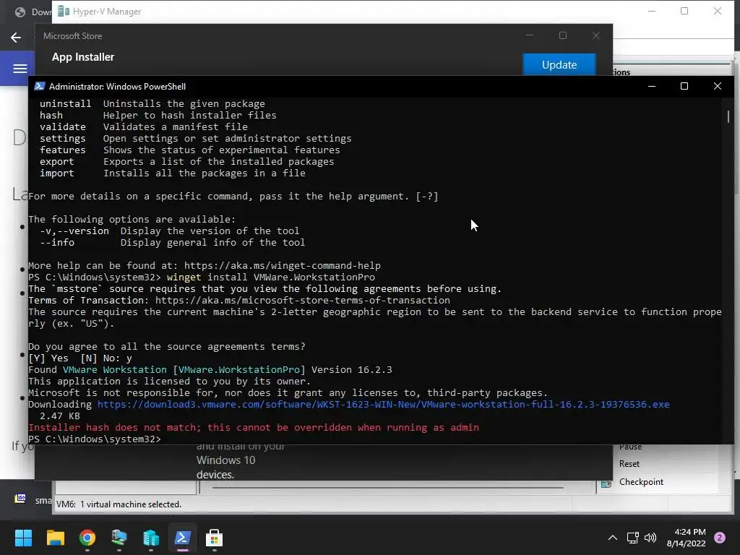Close the Administrator PowerShell window
This screenshot has height=555, width=740.
point(718,86)
